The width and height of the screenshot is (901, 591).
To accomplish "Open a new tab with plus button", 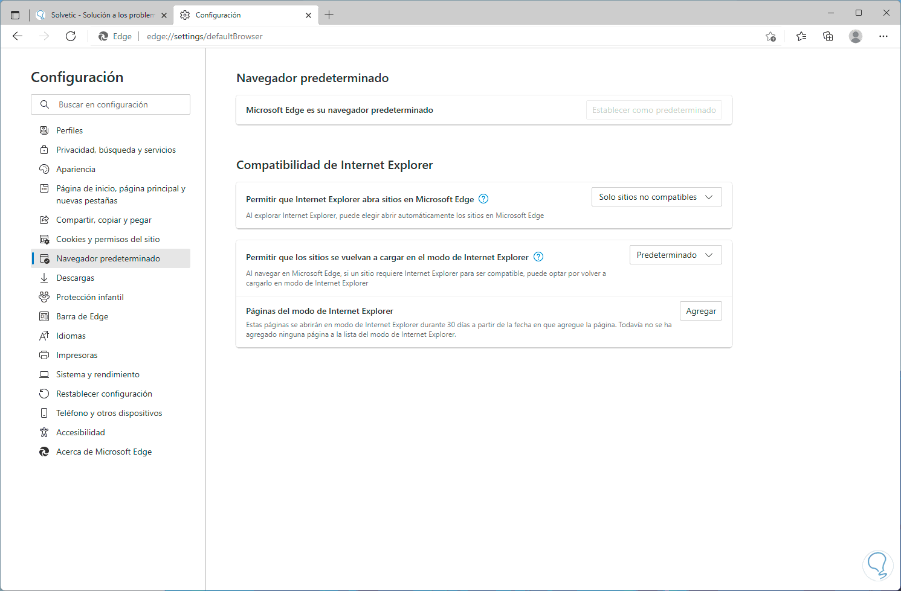I will pos(329,15).
